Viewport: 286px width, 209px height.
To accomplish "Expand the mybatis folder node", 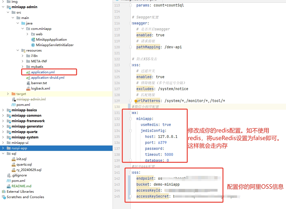I will 23,67.
